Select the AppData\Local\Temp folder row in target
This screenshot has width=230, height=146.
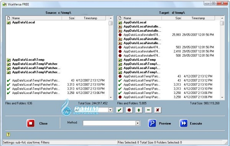pyautogui.click(x=140, y=60)
